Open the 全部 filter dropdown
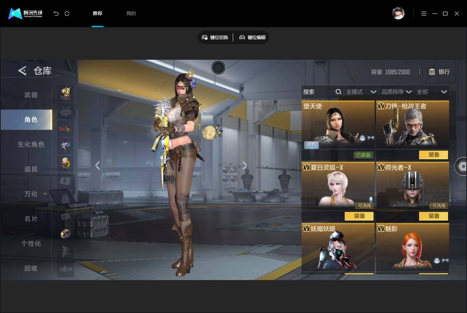The width and height of the screenshot is (467, 313). [x=432, y=92]
